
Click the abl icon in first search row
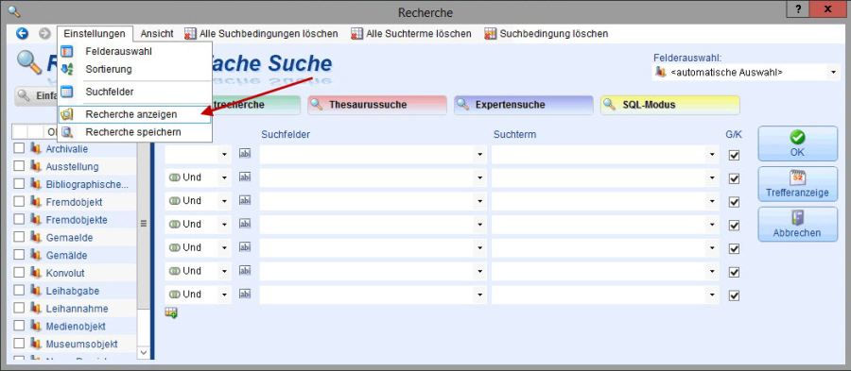245,155
